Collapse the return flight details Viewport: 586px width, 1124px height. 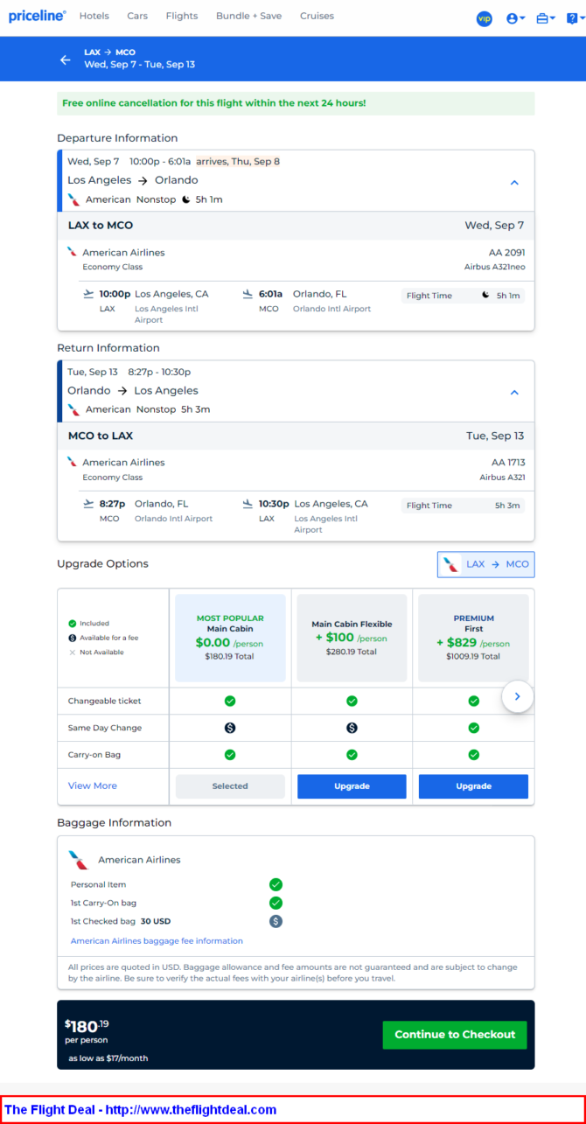click(514, 393)
